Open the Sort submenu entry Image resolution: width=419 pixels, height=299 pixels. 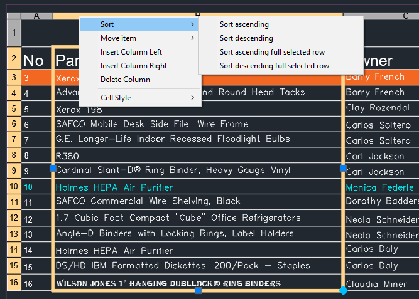(x=139, y=24)
